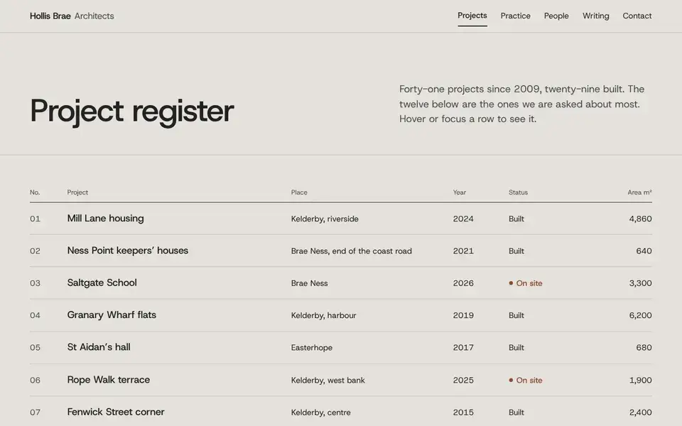Click year 2015 in Fenwick Street row

(463, 412)
